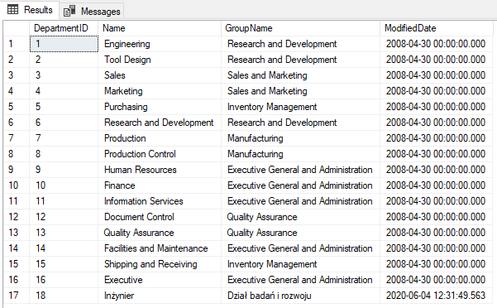Click the DepartmentID cell with value 1
Screen dimensions: 497x308
point(64,44)
